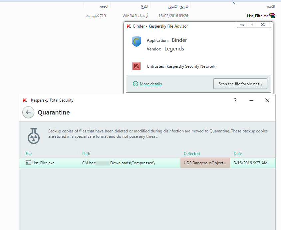The image size is (281, 230).
Task: Select the Hss_Elite.exe quarantine entry name
Action: pyautogui.click(x=43, y=163)
